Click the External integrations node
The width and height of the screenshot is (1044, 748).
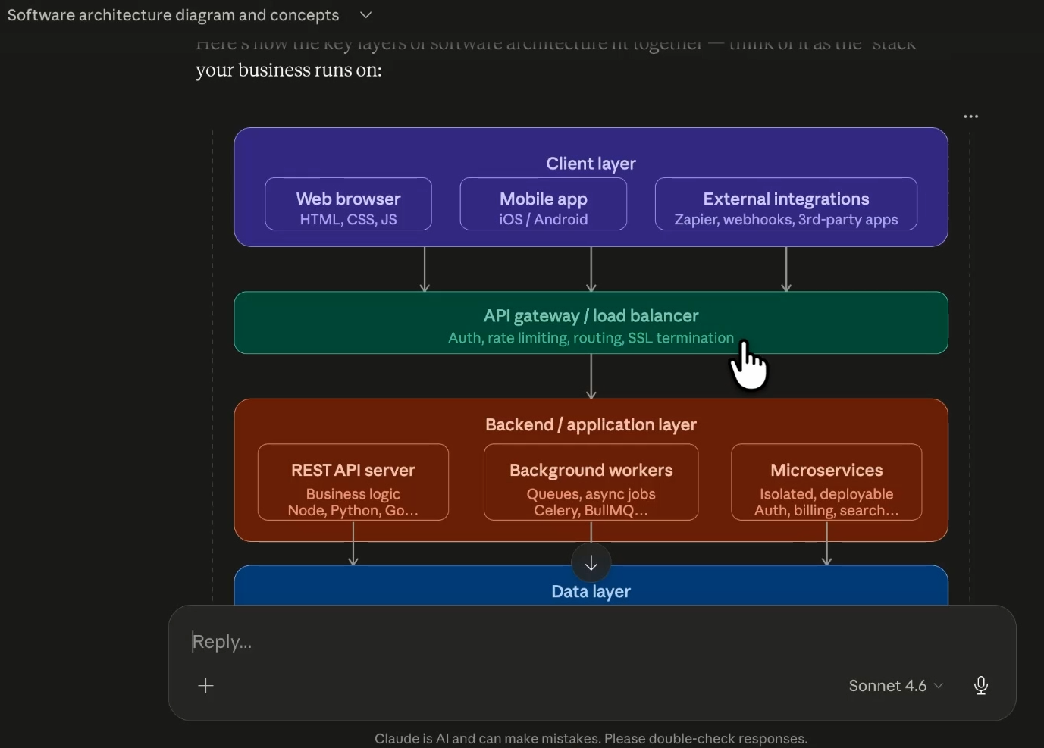[x=785, y=205]
